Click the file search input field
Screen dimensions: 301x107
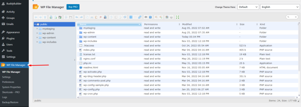[292, 17]
